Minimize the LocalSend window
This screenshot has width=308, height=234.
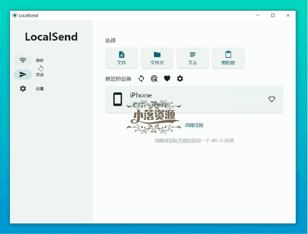pos(258,15)
